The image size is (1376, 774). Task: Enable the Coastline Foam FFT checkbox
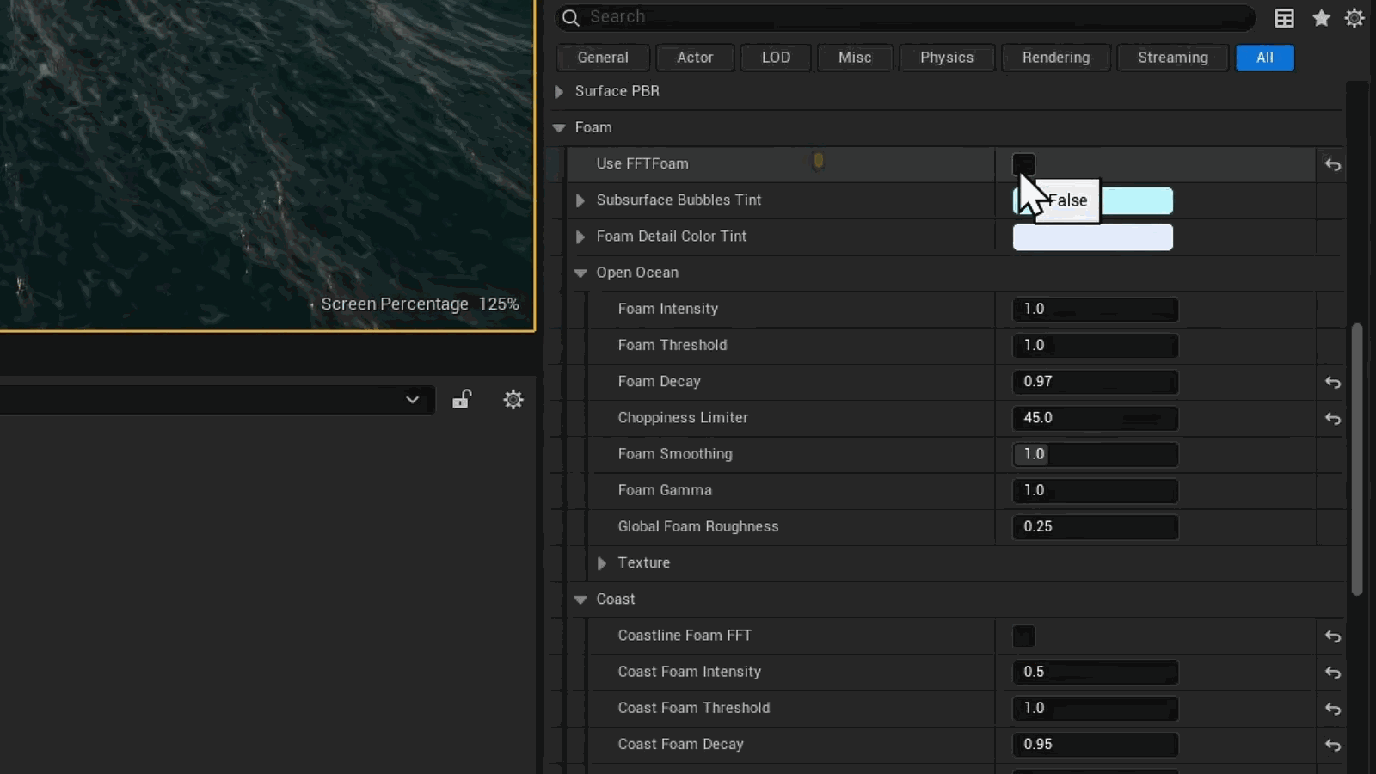(1023, 636)
